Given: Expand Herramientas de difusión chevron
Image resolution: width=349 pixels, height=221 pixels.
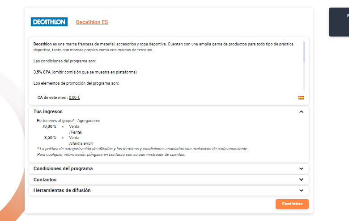Looking at the screenshot, I should click(301, 190).
